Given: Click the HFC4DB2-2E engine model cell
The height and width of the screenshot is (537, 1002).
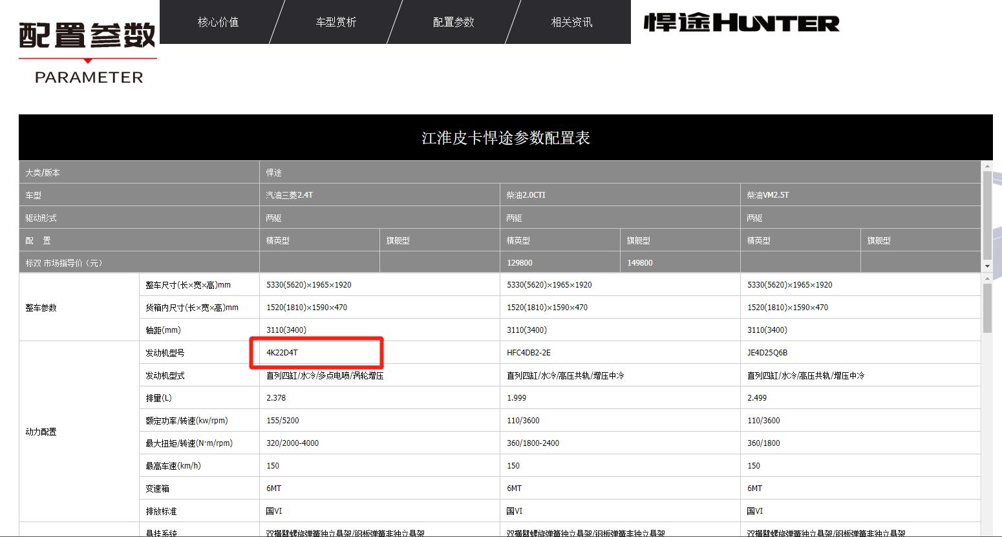Looking at the screenshot, I should pos(529,352).
